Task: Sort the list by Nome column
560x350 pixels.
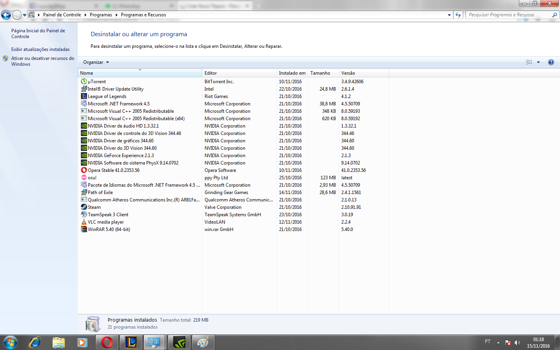Action: (140, 73)
